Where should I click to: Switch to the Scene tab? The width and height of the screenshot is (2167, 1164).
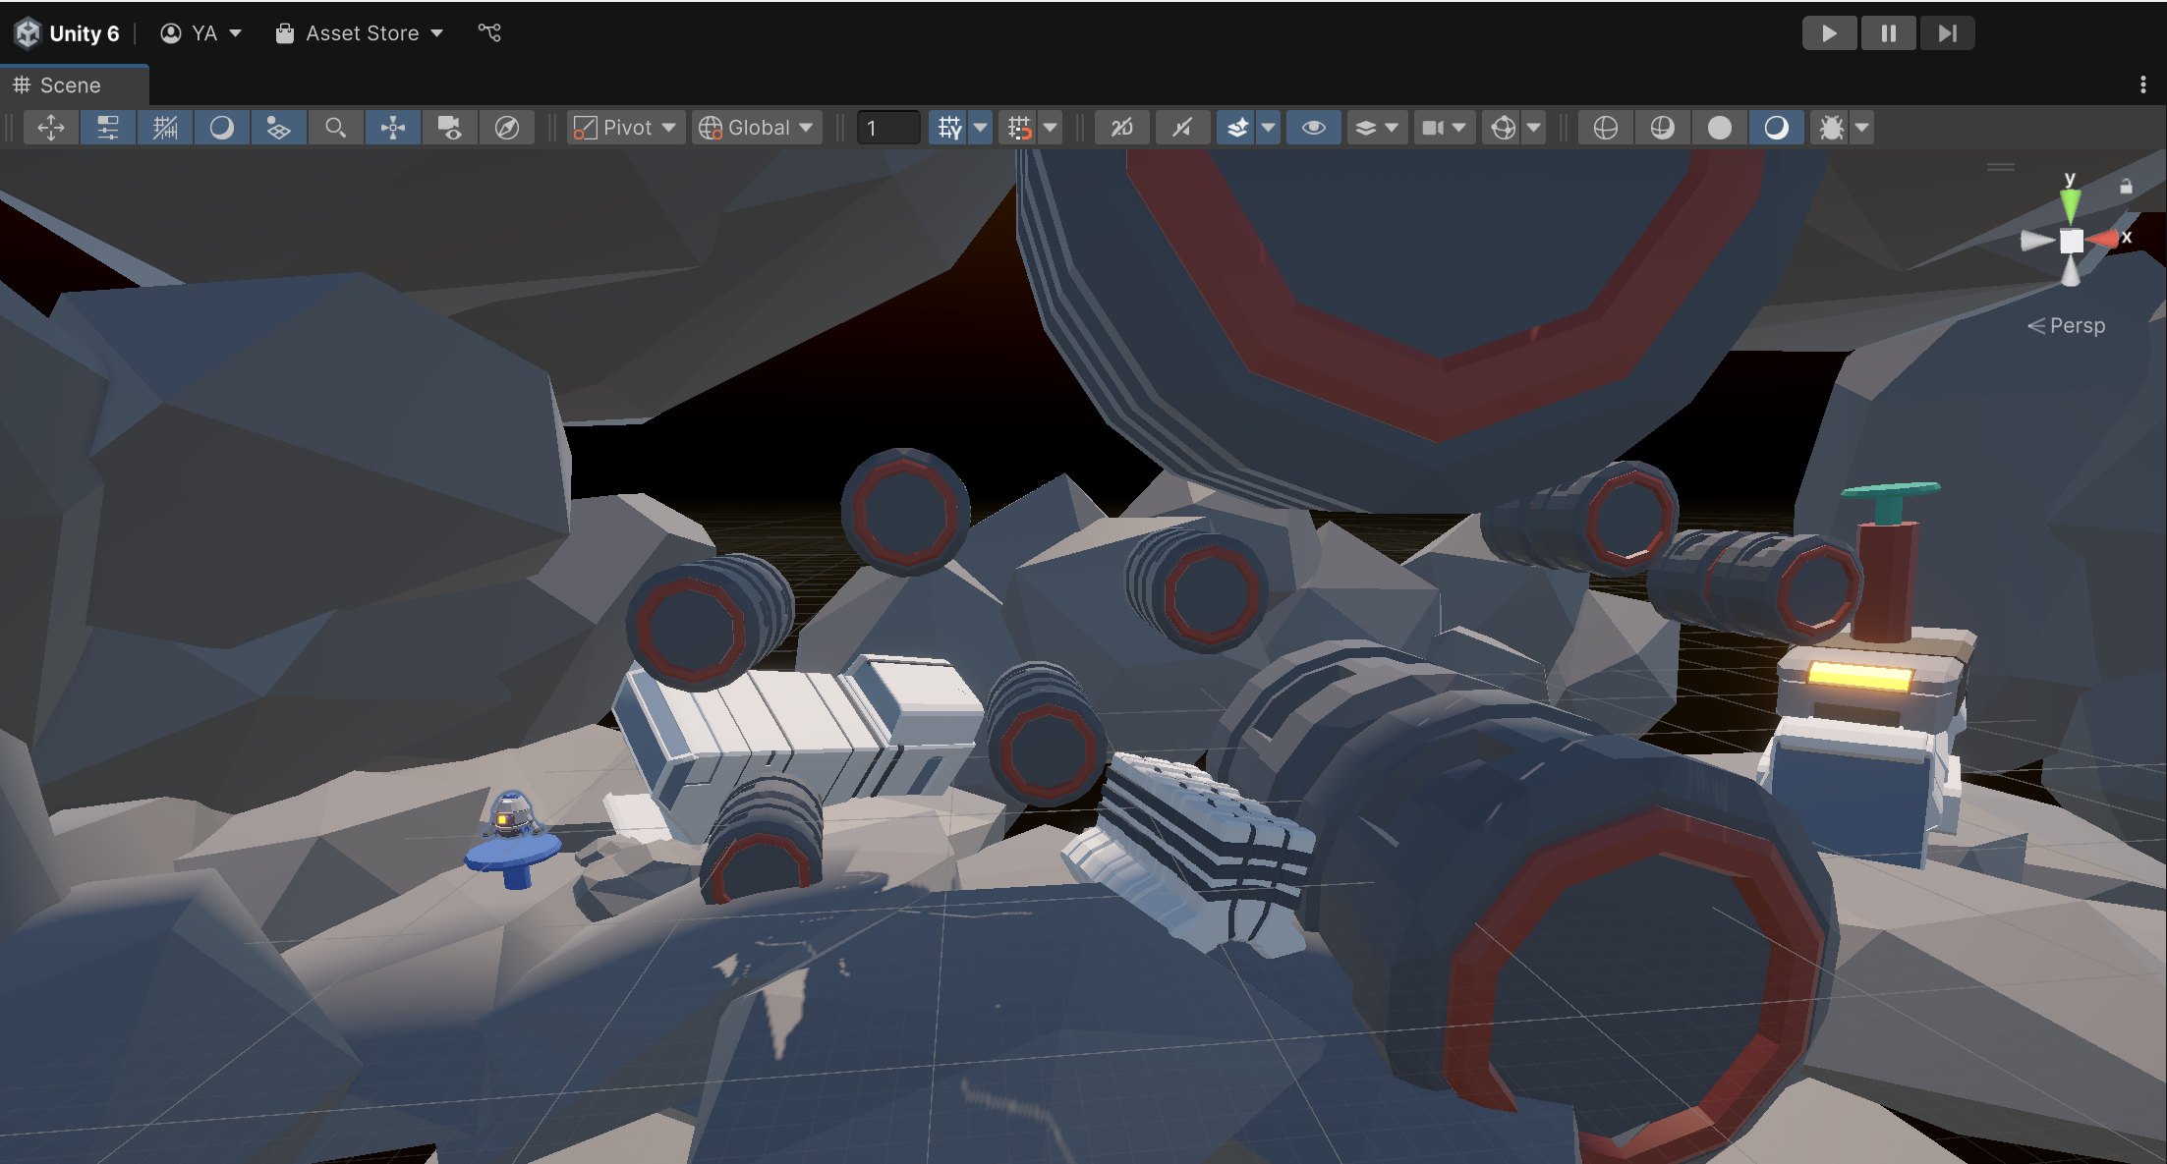[75, 85]
